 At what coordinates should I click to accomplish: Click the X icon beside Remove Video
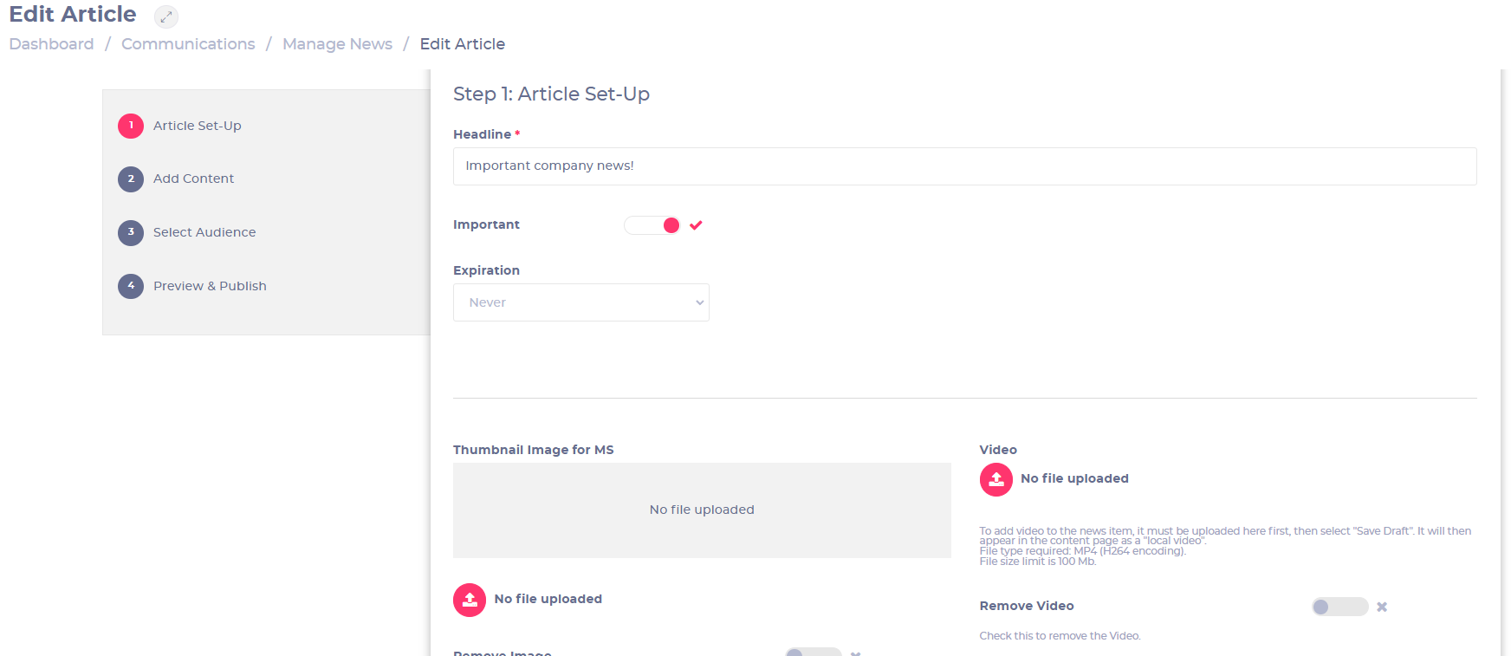tap(1382, 607)
